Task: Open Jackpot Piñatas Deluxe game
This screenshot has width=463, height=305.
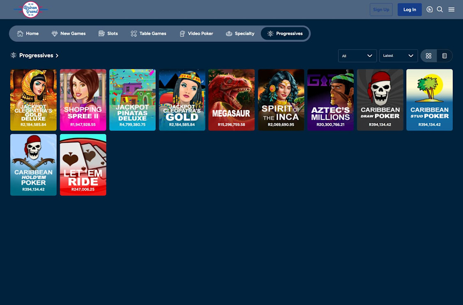Action: [x=132, y=100]
